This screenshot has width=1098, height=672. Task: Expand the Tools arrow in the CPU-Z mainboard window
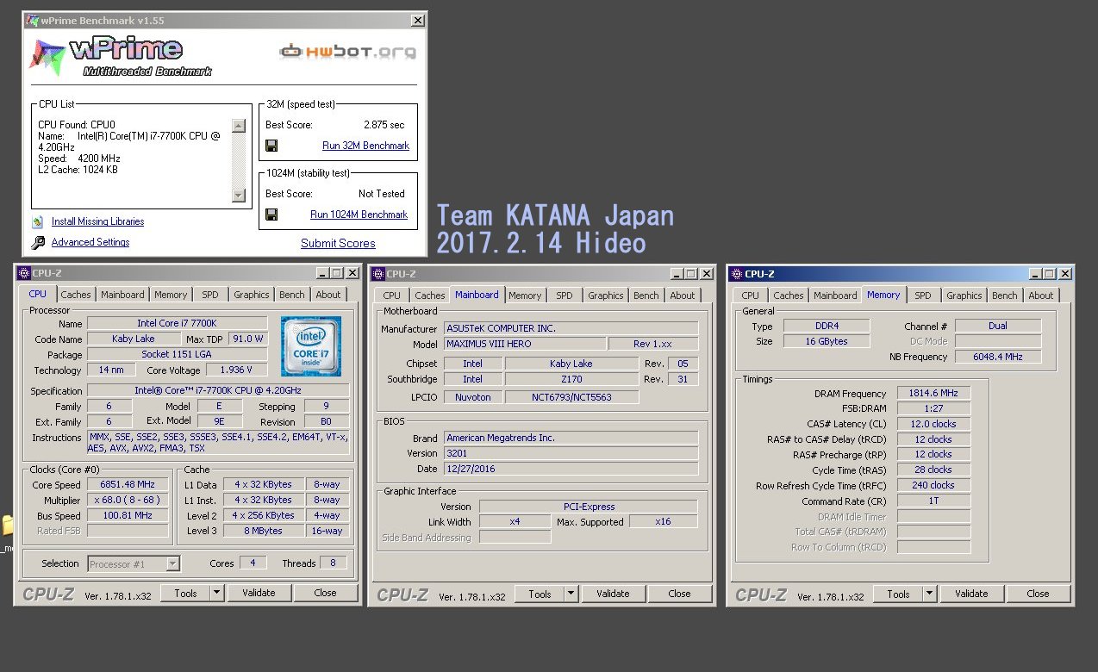(x=571, y=594)
